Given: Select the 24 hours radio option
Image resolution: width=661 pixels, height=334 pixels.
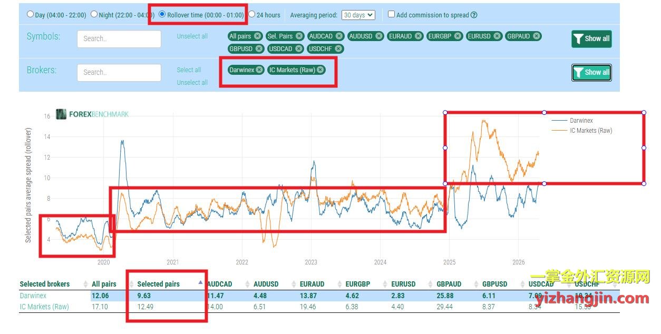Looking at the screenshot, I should [251, 15].
